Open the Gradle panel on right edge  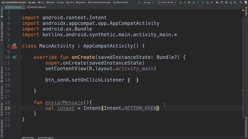click(246, 11)
